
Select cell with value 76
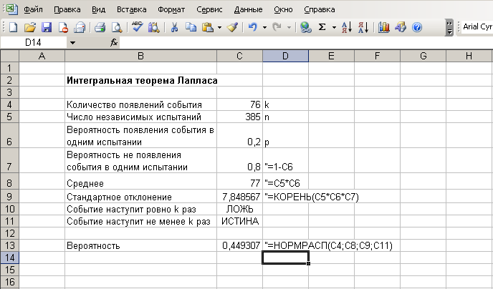click(x=239, y=104)
